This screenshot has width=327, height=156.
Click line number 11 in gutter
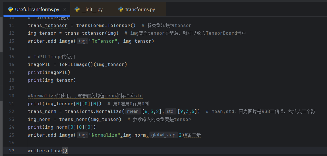12,25
